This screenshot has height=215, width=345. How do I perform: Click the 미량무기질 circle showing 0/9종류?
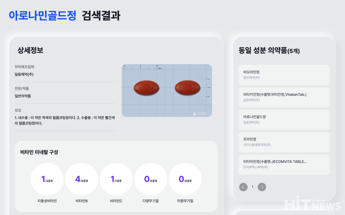[185, 179]
